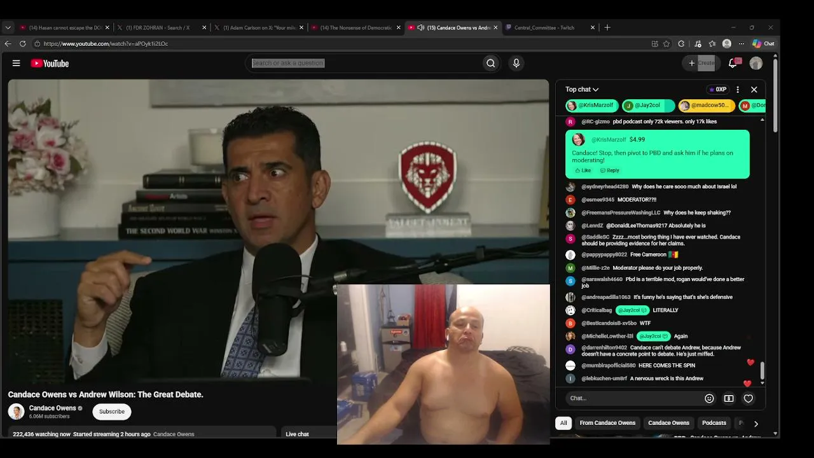Open @FreemansPressureWashingLLC chat author name
Viewport: 814px width, 458px height.
621,213
